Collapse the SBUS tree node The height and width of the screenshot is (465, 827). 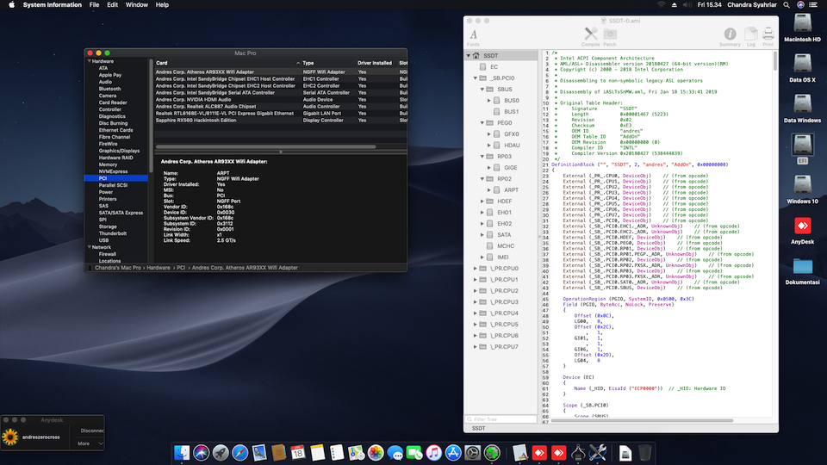(x=482, y=89)
